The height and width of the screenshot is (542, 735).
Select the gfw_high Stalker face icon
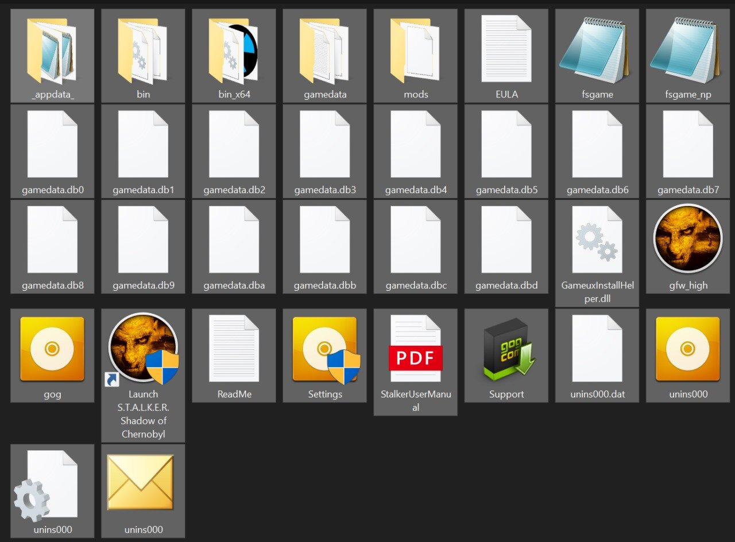tap(687, 247)
